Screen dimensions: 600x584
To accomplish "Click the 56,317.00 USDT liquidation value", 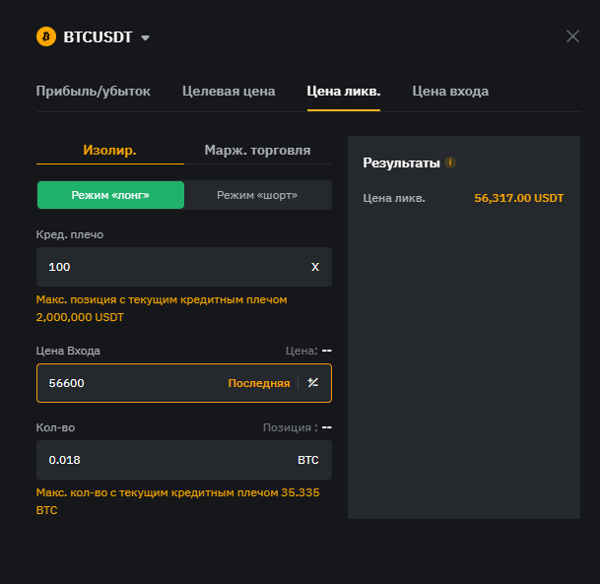I will click(x=519, y=198).
